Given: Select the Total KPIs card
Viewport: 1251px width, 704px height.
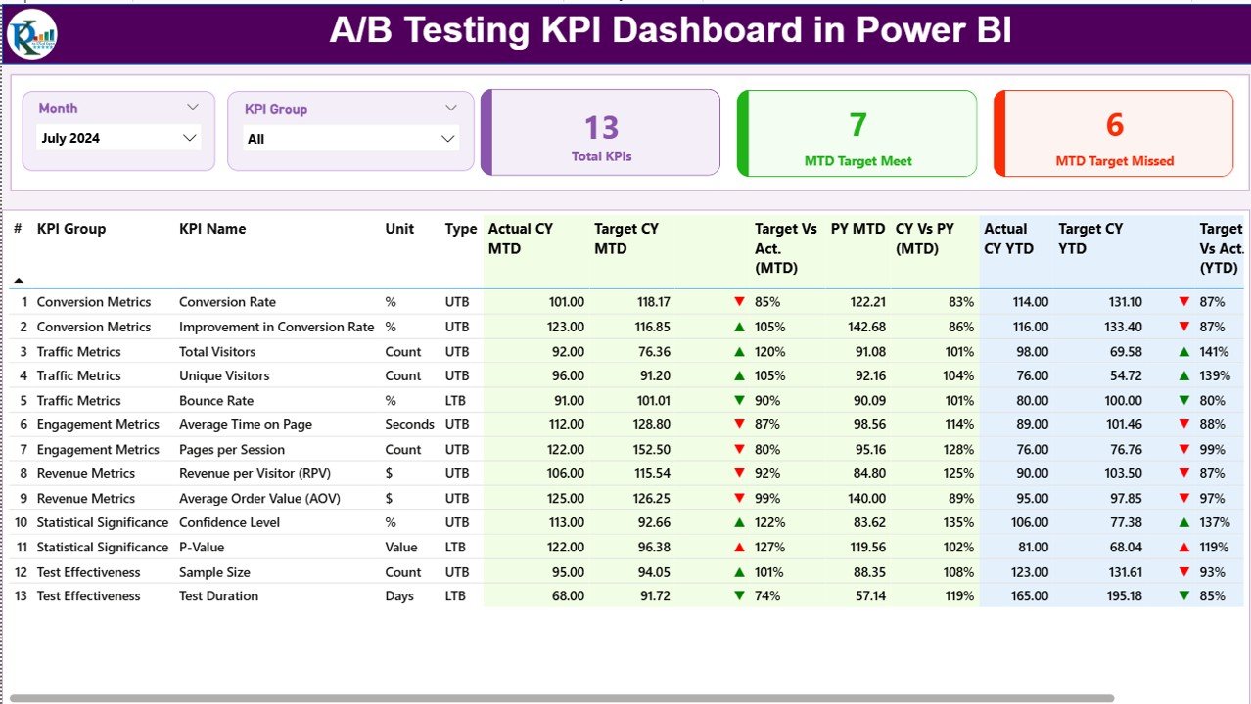Looking at the screenshot, I should point(600,132).
